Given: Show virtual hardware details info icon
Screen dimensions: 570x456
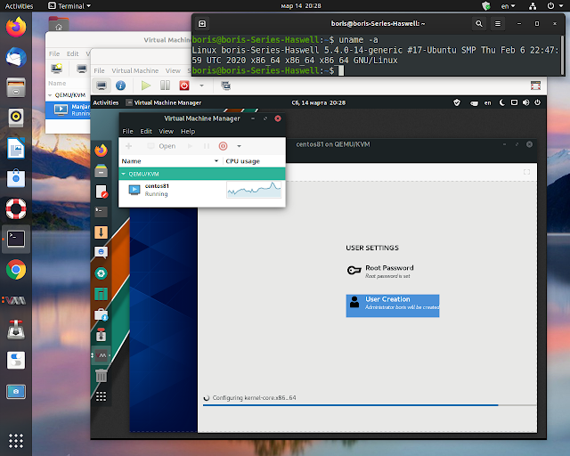Looking at the screenshot, I should tap(121, 85).
